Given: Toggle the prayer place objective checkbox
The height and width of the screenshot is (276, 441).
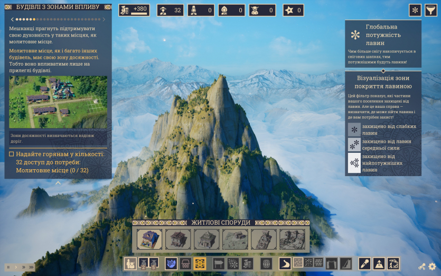Looking at the screenshot, I should tap(12, 154).
